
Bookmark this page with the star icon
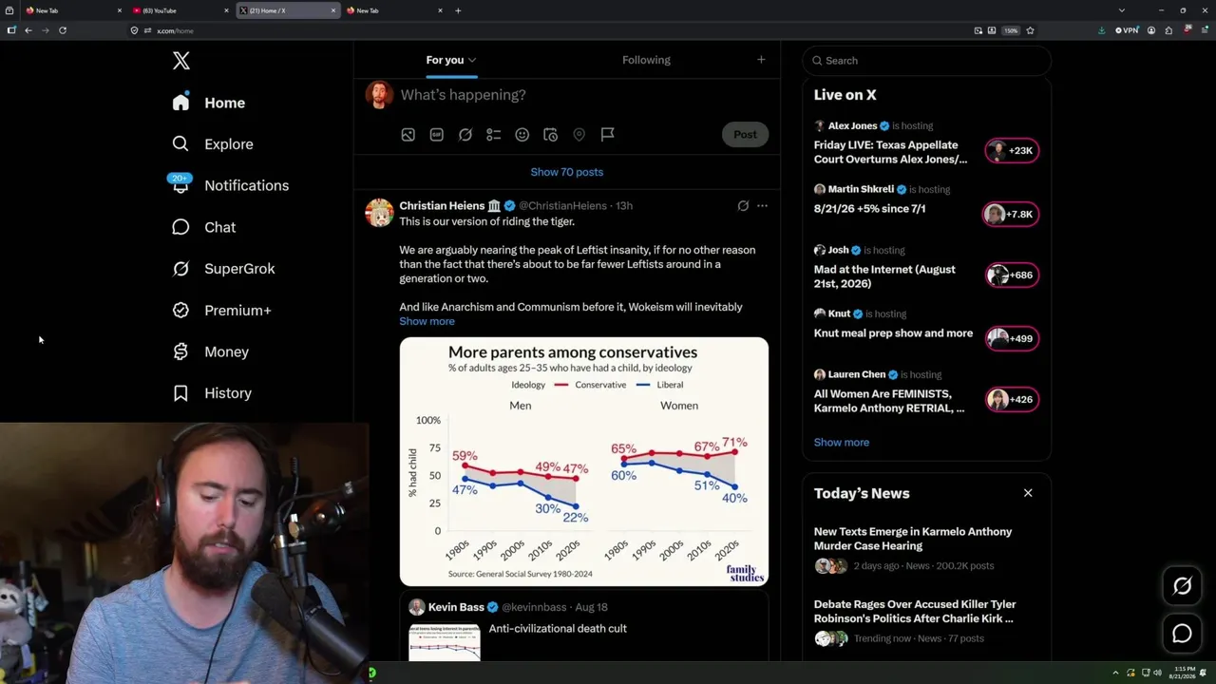[x=1030, y=30]
